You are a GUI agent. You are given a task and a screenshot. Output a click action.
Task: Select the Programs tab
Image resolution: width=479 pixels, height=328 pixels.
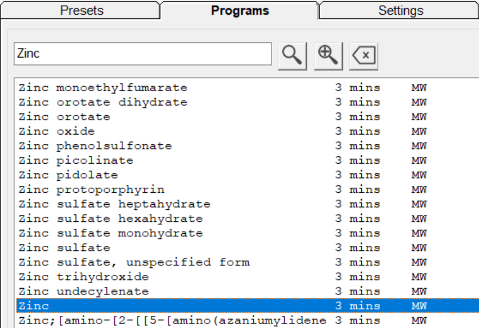240,11
